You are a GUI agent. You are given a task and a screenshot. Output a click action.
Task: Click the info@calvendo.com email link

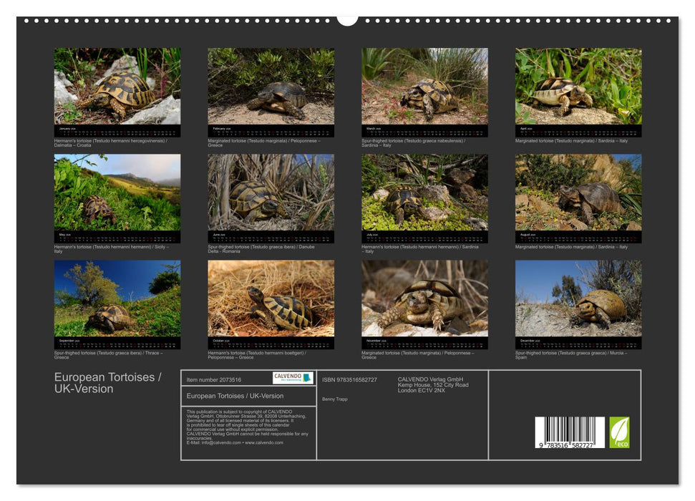[x=220, y=442]
